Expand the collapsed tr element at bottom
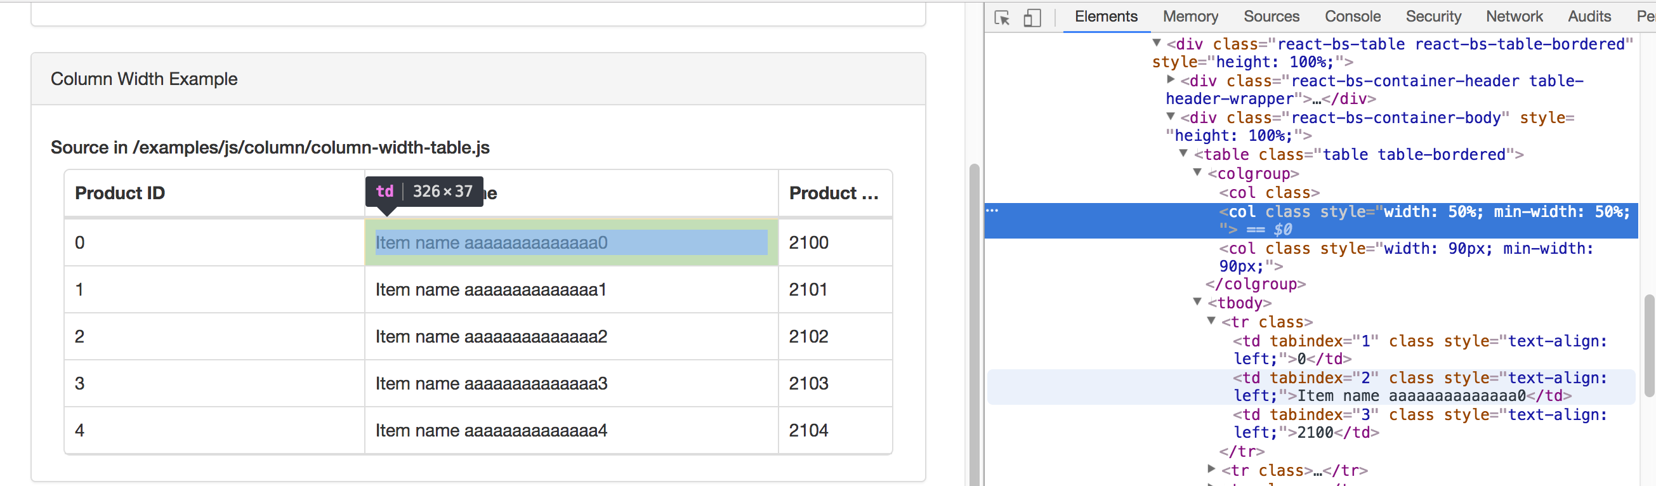 tap(1211, 470)
